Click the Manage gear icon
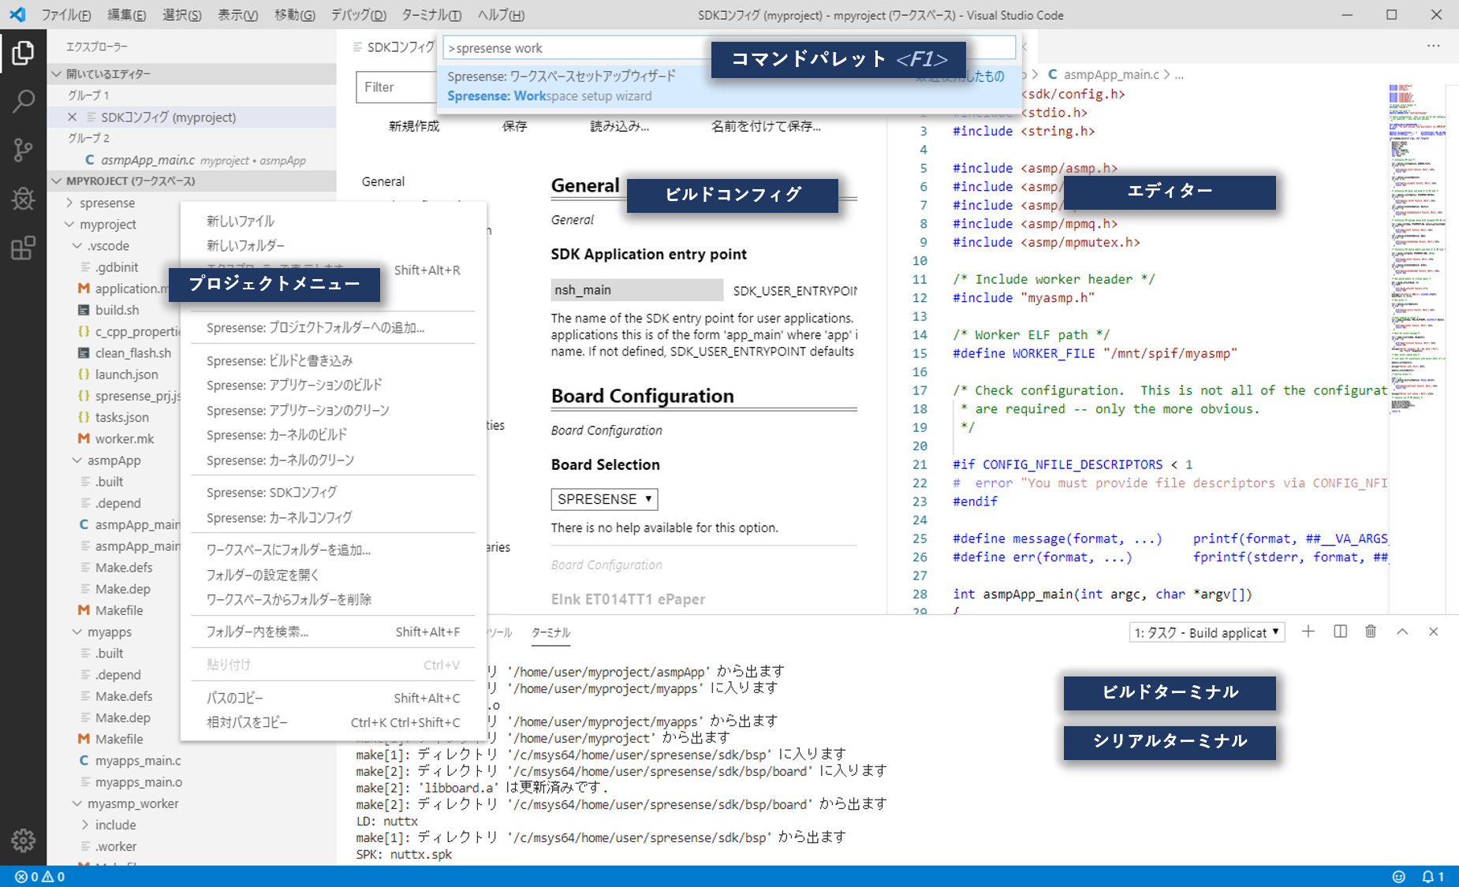This screenshot has height=887, width=1459. click(x=23, y=840)
